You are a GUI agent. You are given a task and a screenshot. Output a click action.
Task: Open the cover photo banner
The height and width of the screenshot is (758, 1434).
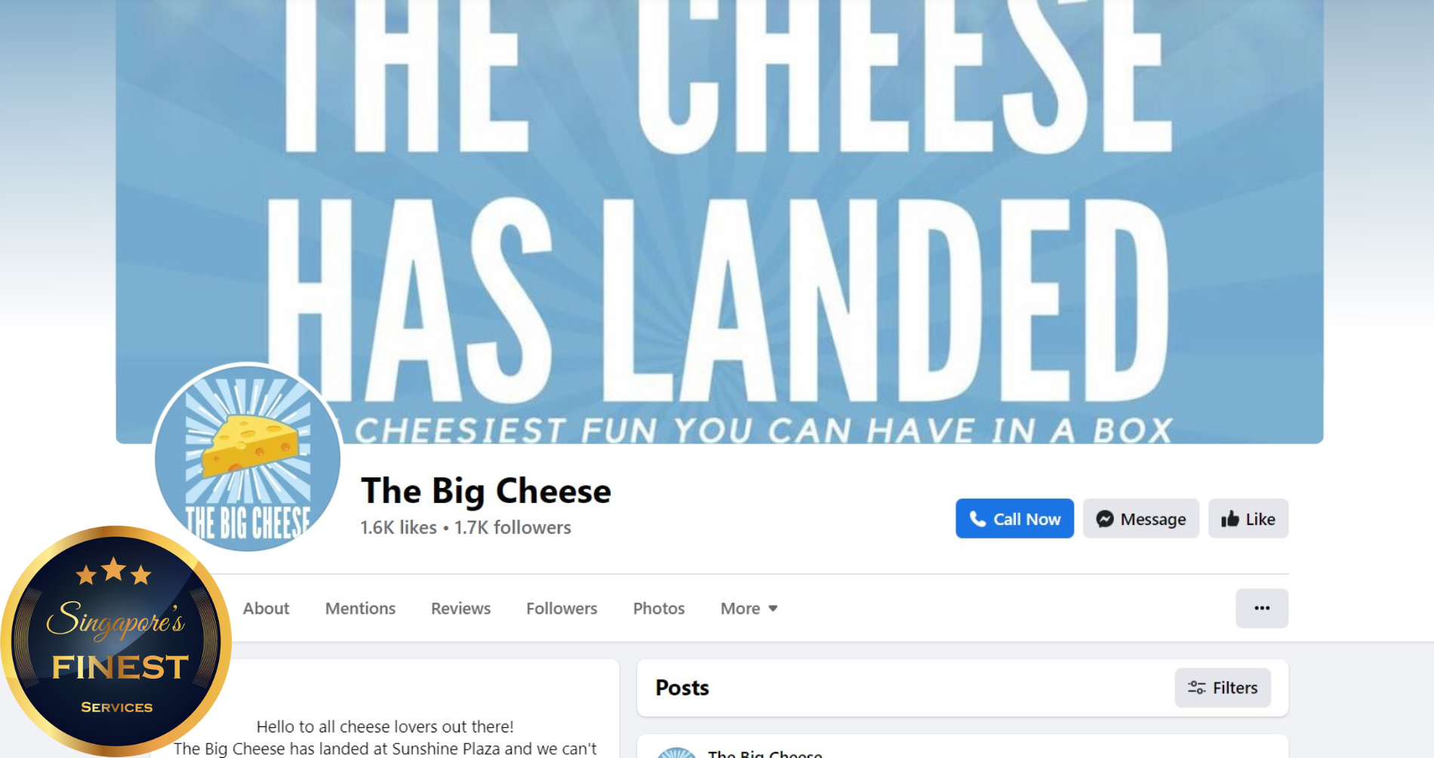click(x=719, y=222)
